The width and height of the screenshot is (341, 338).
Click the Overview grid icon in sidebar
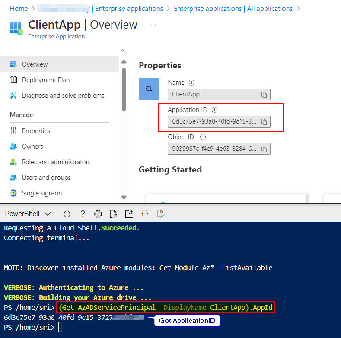pyautogui.click(x=13, y=64)
